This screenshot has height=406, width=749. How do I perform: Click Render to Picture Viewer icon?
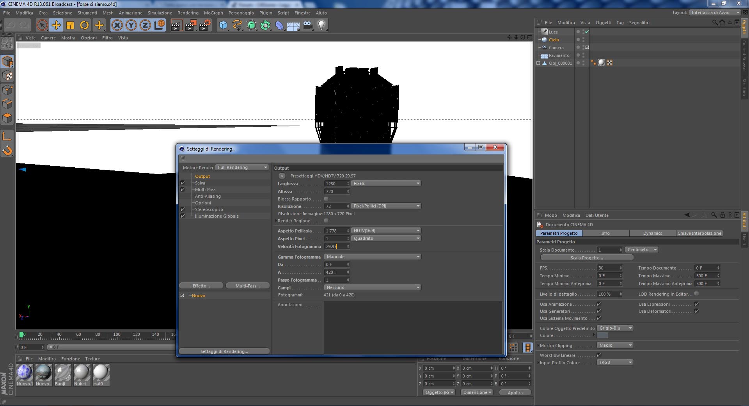191,25
